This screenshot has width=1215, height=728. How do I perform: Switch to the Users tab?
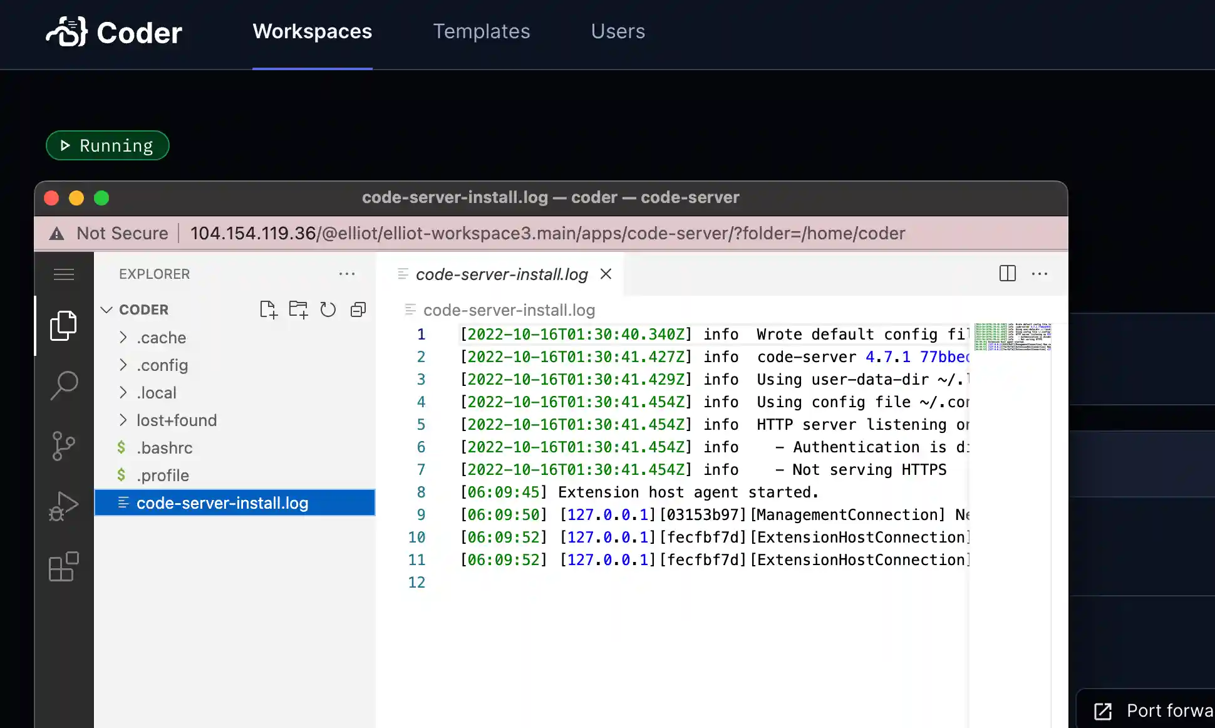[x=618, y=31]
